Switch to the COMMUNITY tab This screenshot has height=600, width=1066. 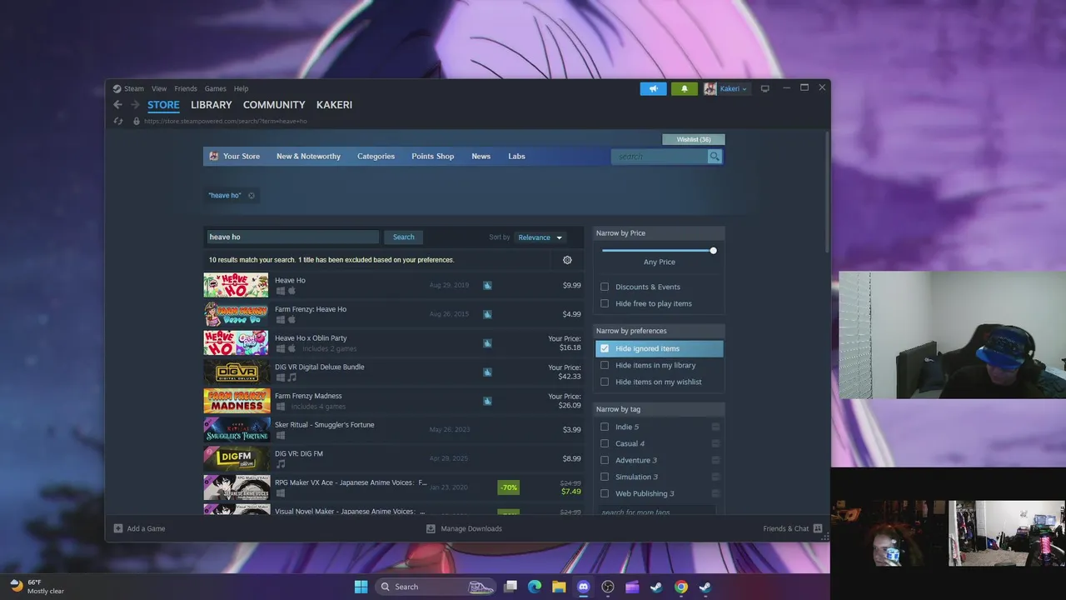coord(274,105)
